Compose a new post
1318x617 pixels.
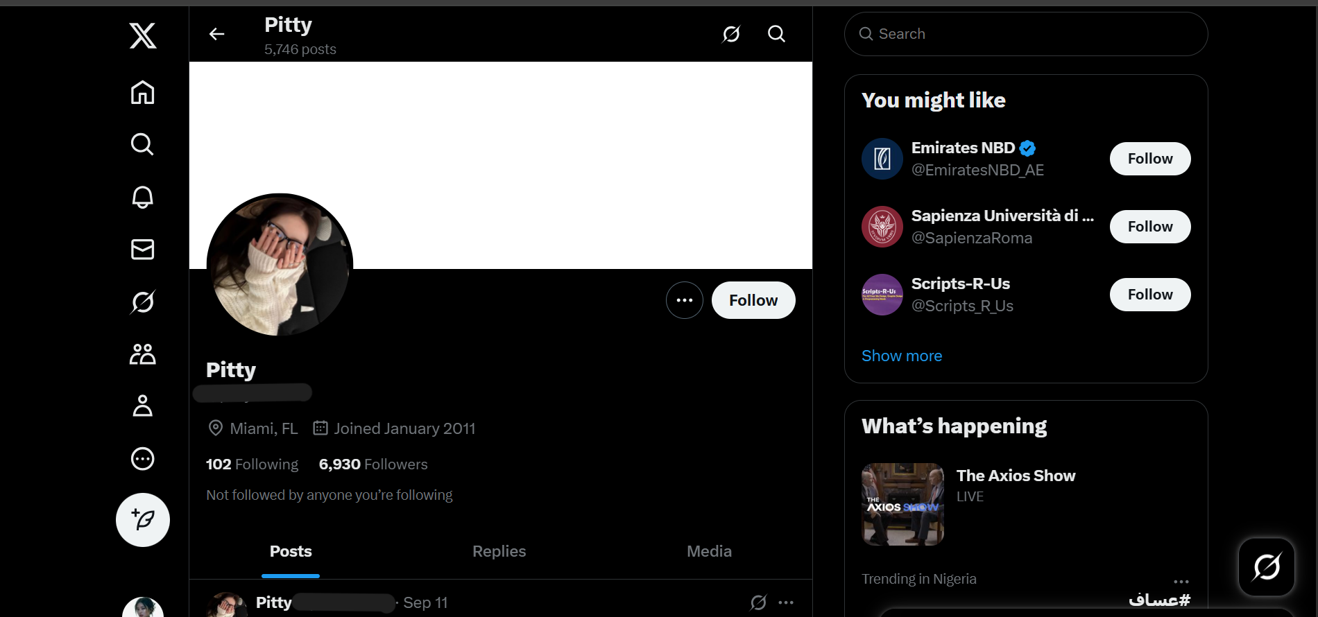(143, 520)
